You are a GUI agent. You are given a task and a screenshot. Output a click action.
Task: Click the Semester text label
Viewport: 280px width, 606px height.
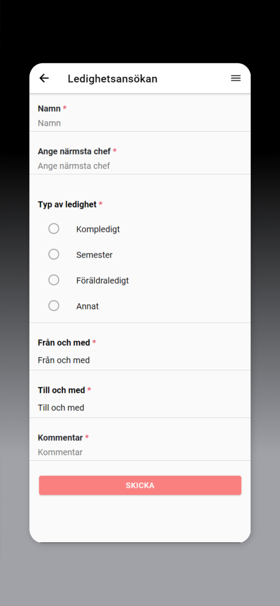(94, 255)
